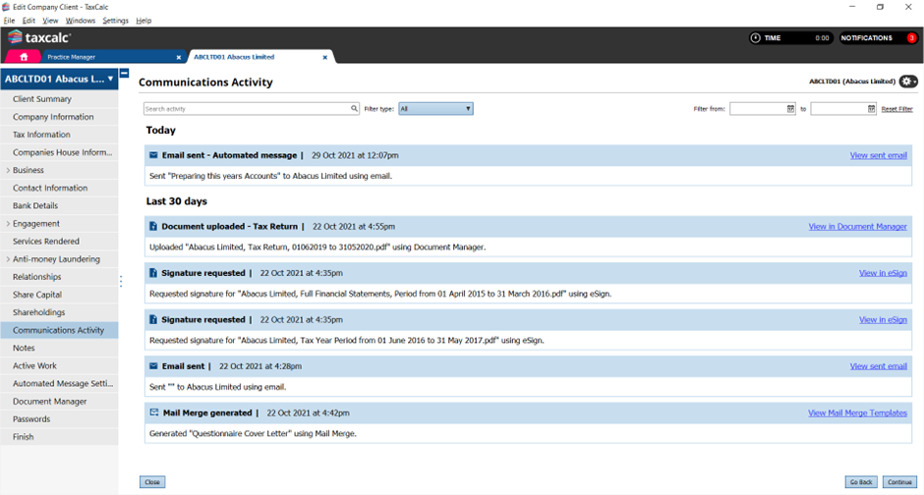Open the Notifications panel
Screen dimensions: 924x495
coord(876,38)
